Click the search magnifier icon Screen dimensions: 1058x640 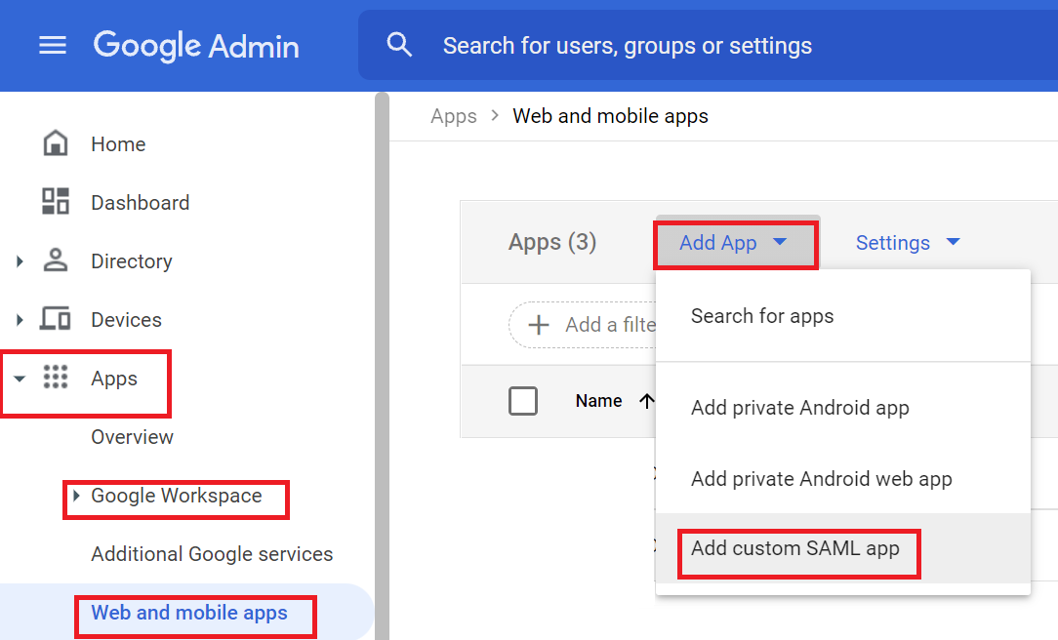point(399,45)
